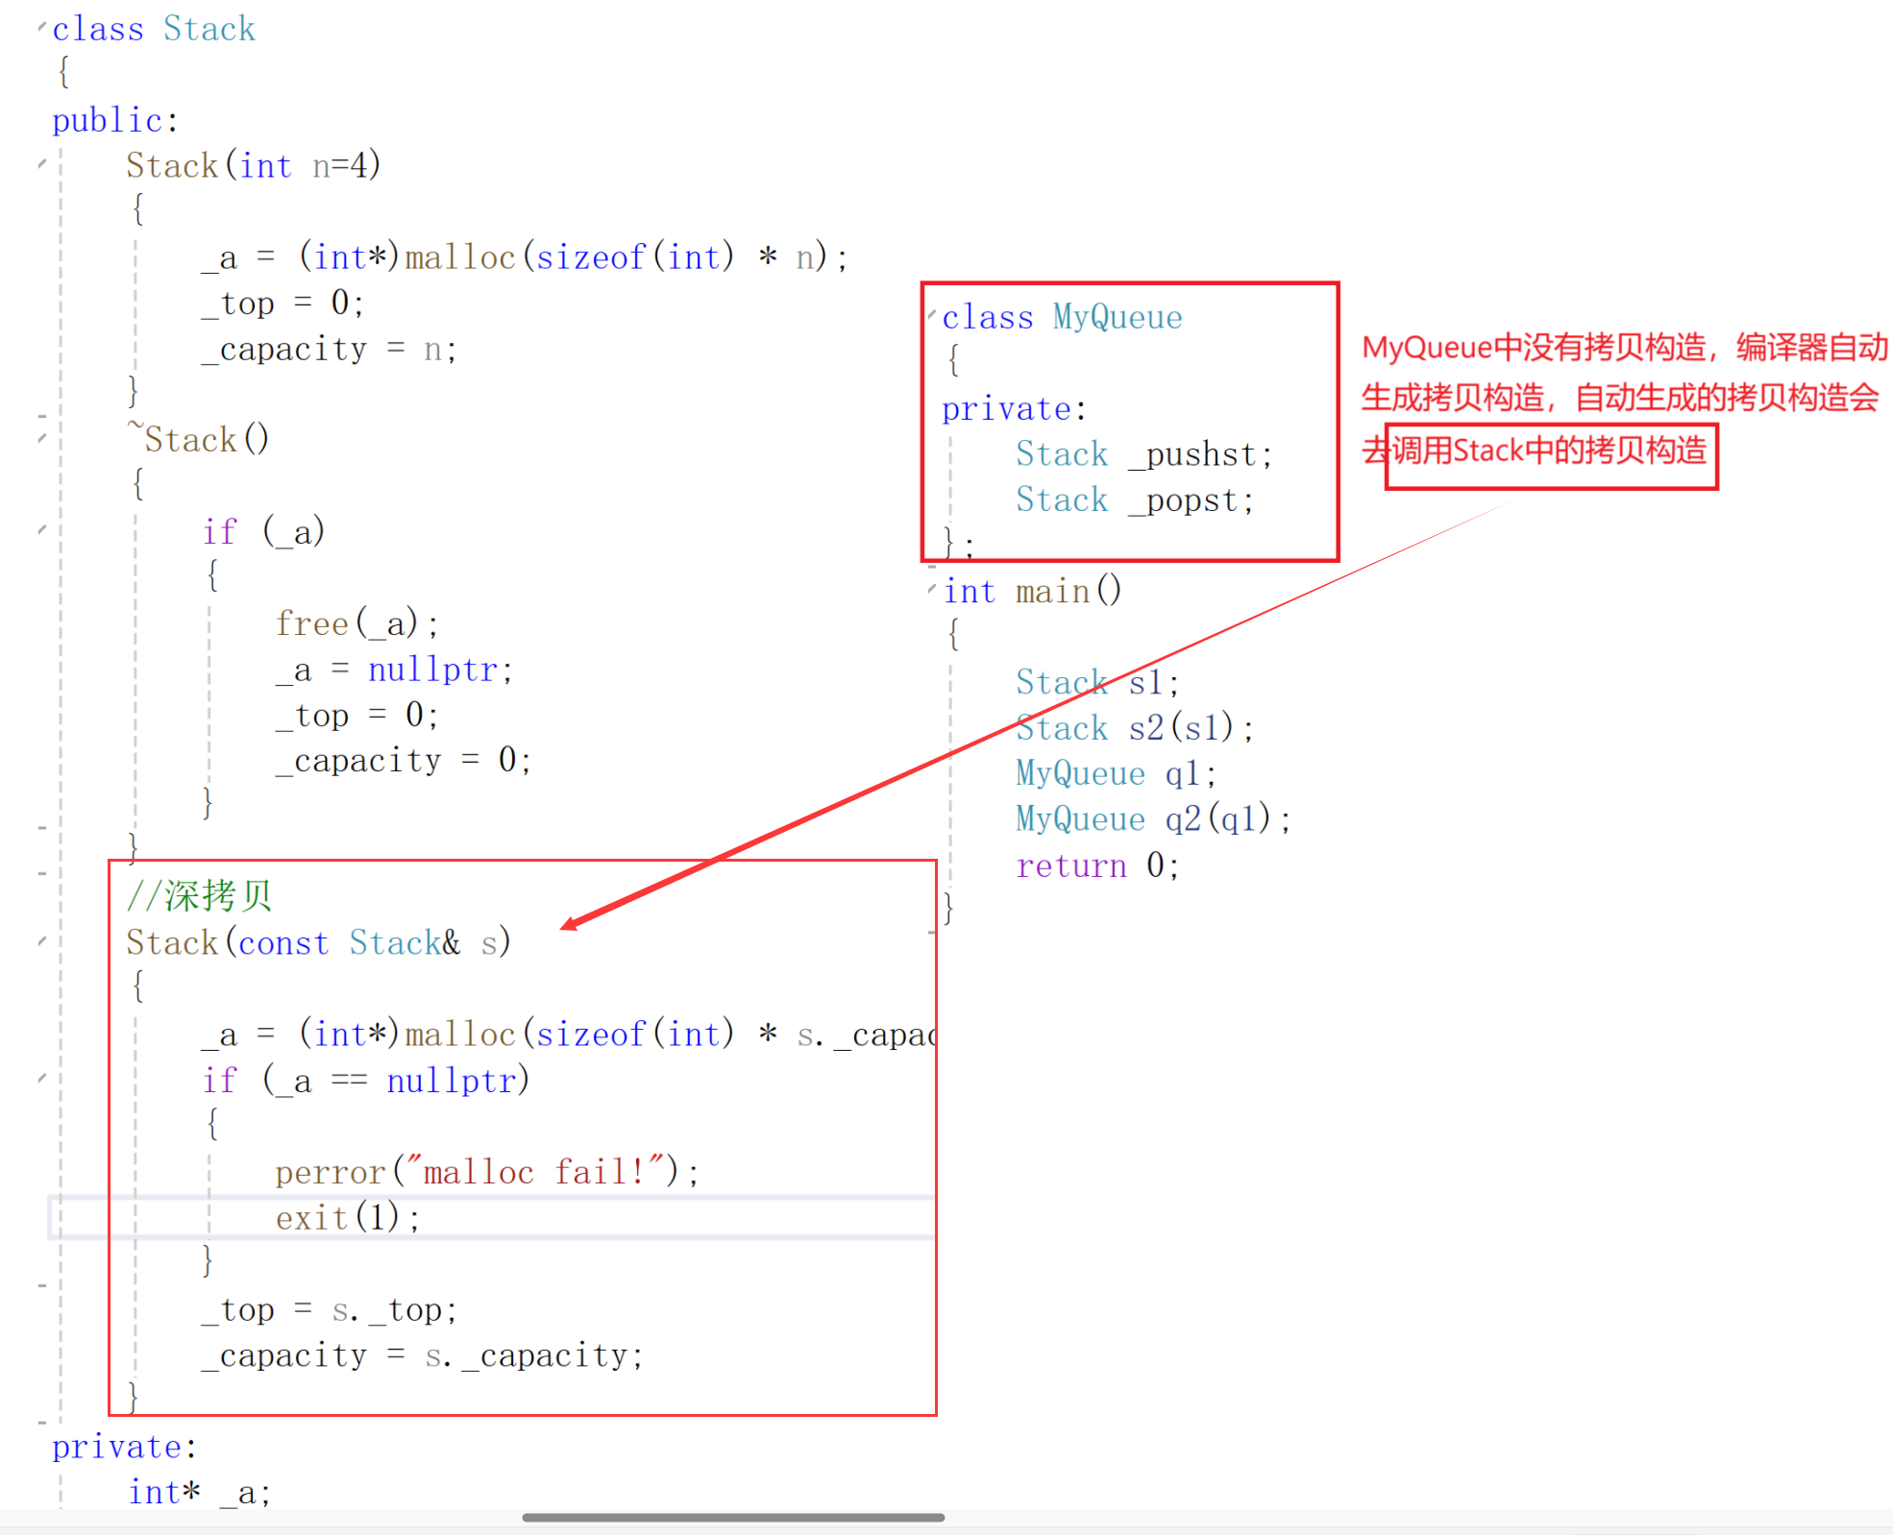This screenshot has width=1893, height=1535.
Task: Click the return 0; statement in main
Action: [x=1096, y=865]
